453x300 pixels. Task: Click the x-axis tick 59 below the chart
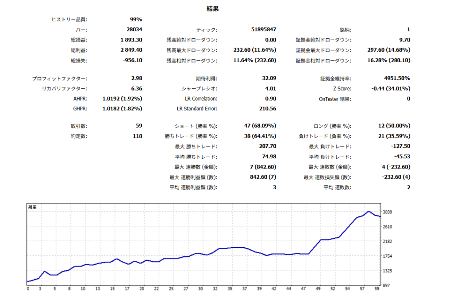pyautogui.click(x=377, y=289)
